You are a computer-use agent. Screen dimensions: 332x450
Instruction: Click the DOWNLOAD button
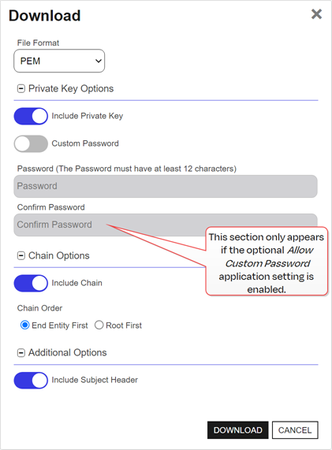click(x=238, y=430)
